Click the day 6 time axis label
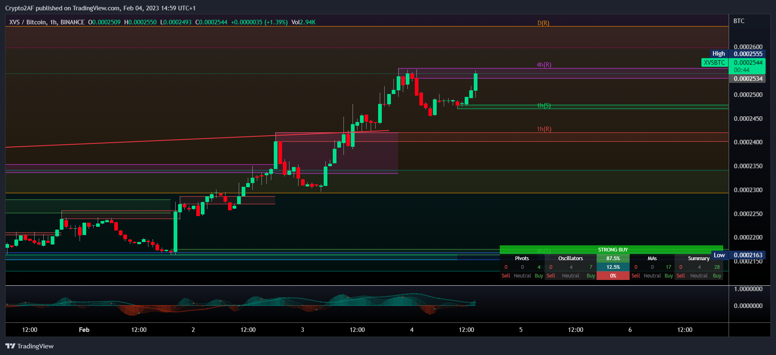The width and height of the screenshot is (776, 355). [x=630, y=330]
